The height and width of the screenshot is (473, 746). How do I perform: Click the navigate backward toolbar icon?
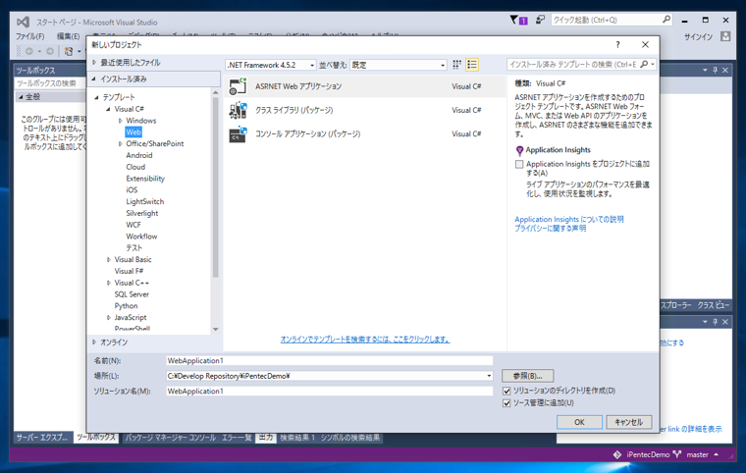tap(29, 51)
